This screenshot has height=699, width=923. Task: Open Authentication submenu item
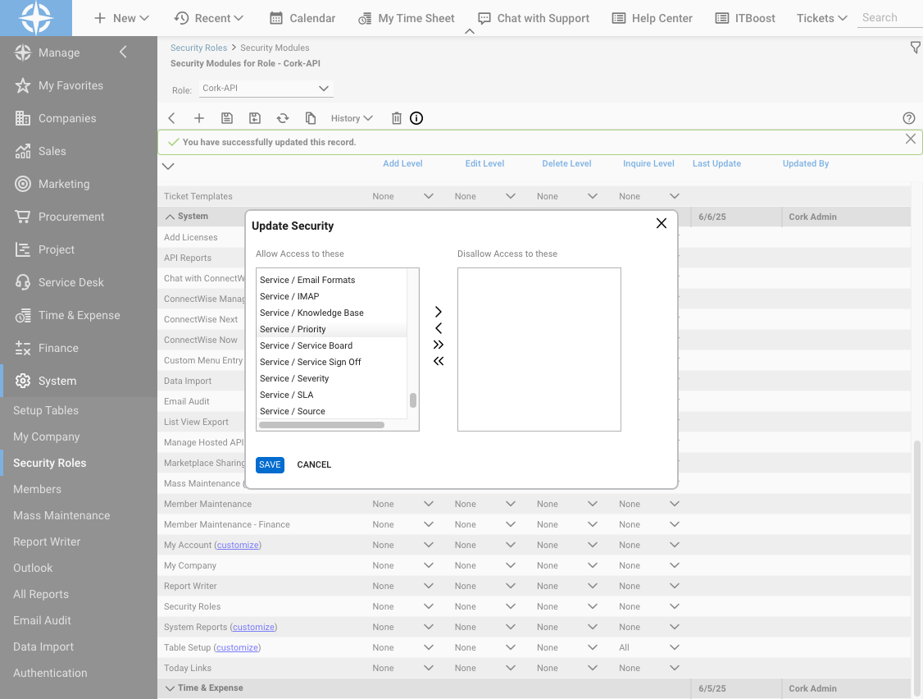tap(50, 673)
